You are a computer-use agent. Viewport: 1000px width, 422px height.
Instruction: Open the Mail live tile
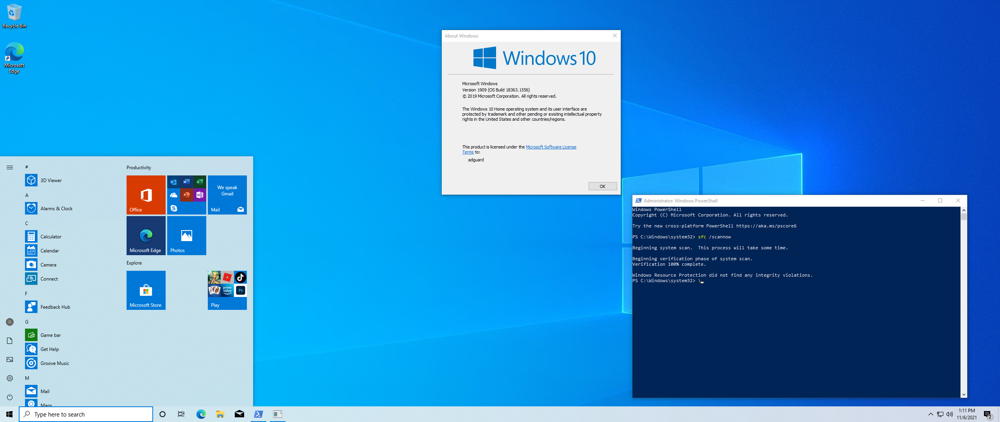pos(227,195)
